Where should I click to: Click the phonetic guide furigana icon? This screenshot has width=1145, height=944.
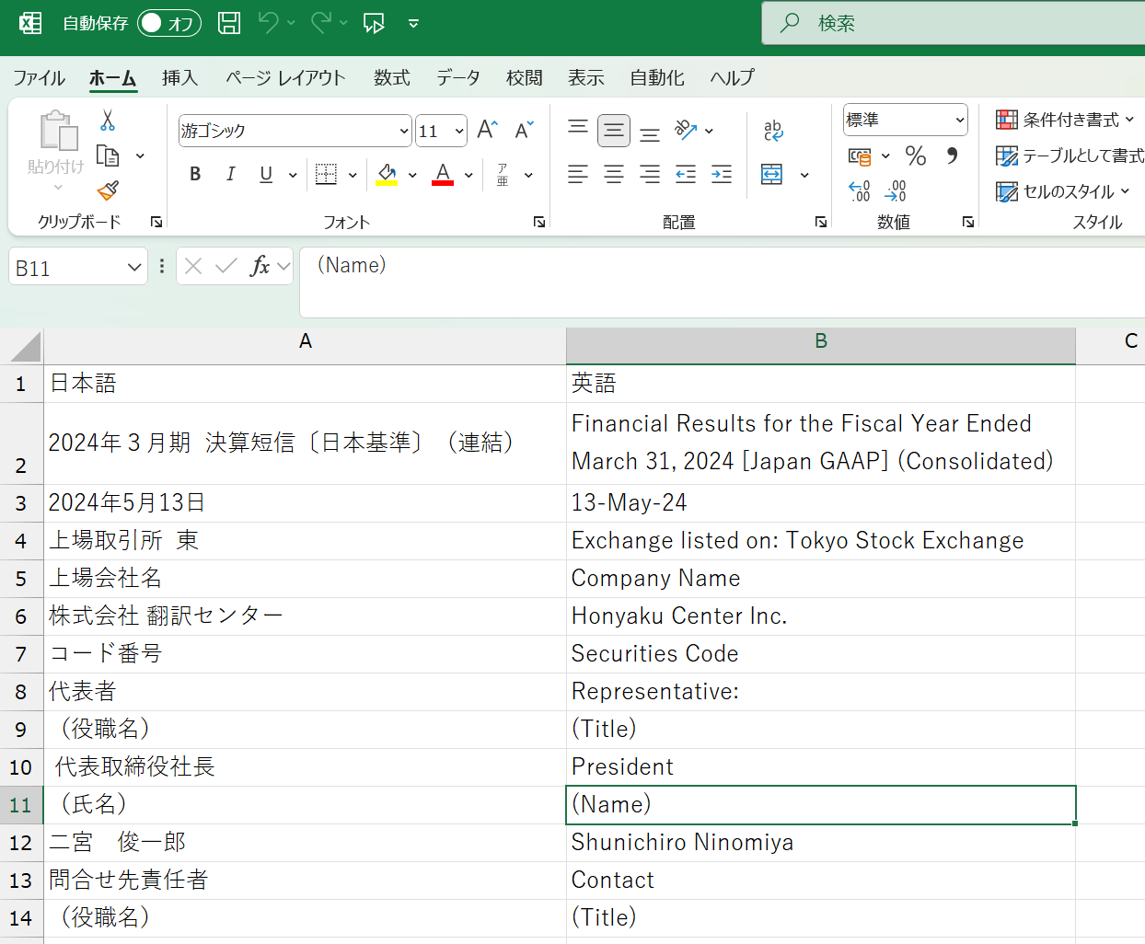click(x=503, y=174)
